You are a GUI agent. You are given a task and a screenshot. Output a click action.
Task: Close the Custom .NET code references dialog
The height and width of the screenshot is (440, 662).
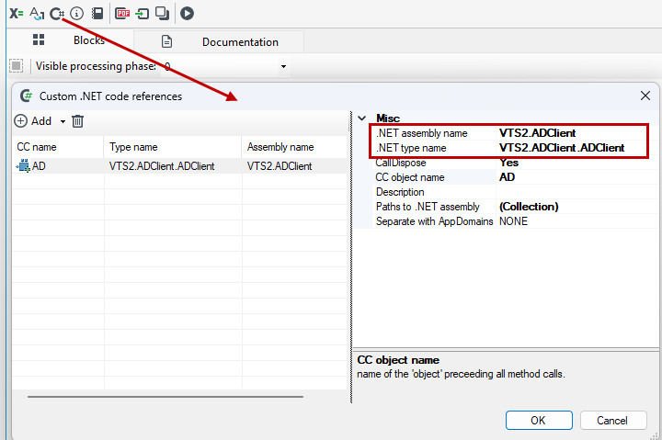point(645,96)
